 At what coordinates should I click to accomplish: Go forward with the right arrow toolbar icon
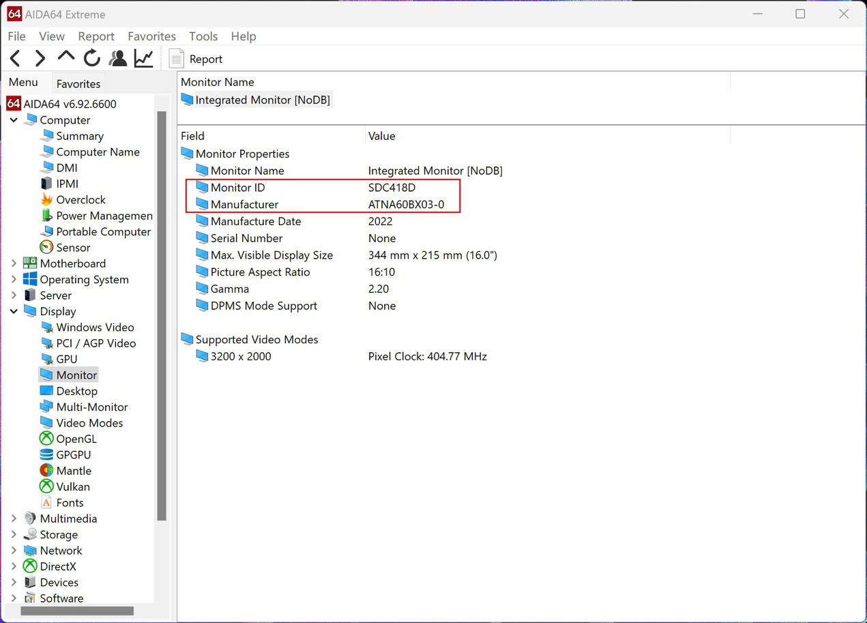40,59
